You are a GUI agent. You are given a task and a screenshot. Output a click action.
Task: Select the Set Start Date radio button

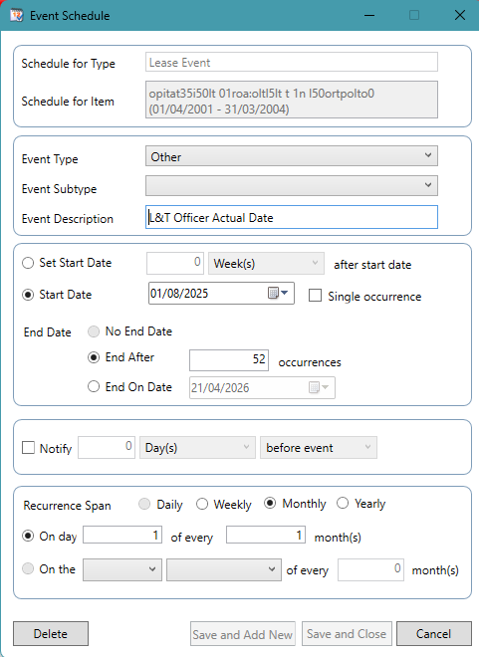pos(28,263)
